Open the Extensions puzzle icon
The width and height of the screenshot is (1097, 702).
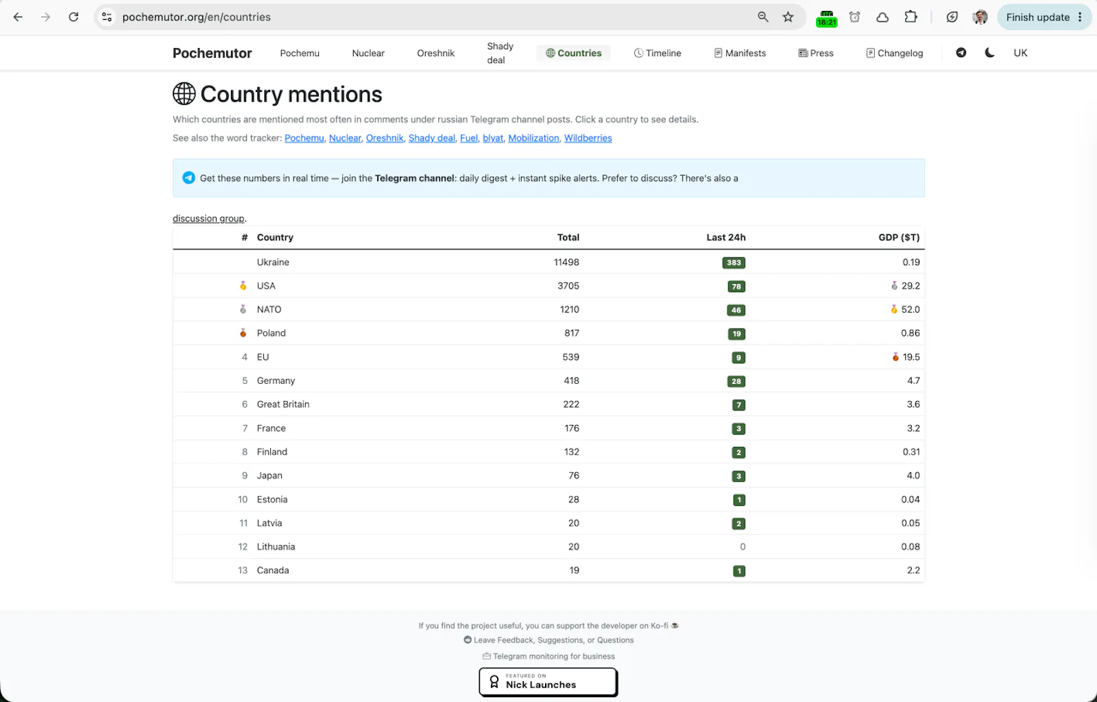(911, 17)
